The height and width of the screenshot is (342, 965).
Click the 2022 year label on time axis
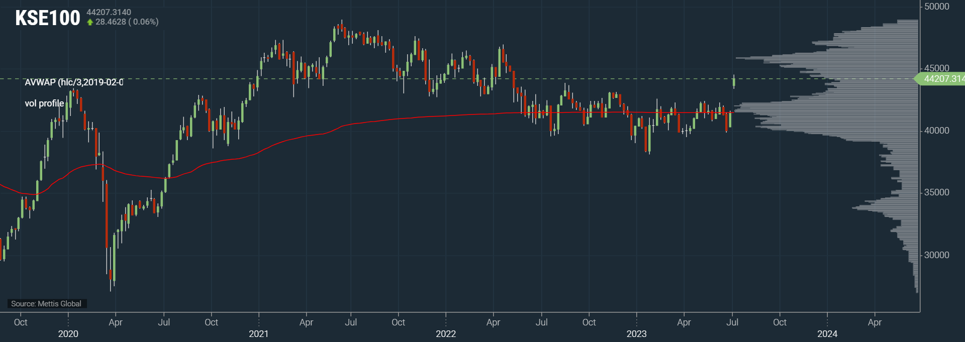click(446, 334)
